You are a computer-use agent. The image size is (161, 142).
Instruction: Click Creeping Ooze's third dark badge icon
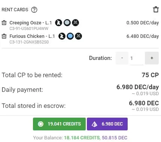pyautogui.click(x=76, y=23)
